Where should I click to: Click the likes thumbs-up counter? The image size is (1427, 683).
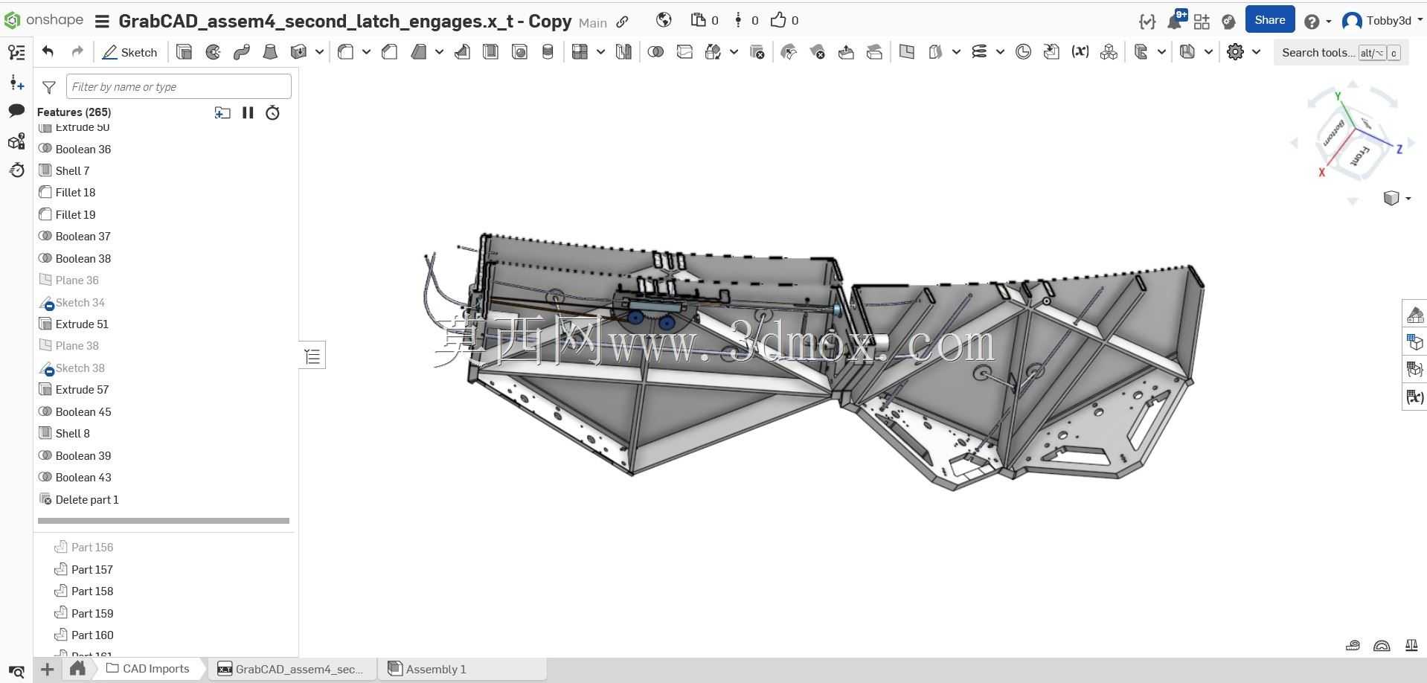[784, 20]
